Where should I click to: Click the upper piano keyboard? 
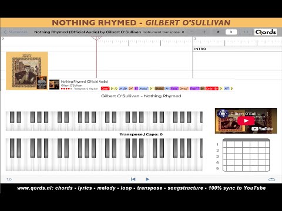[x=104, y=121]
